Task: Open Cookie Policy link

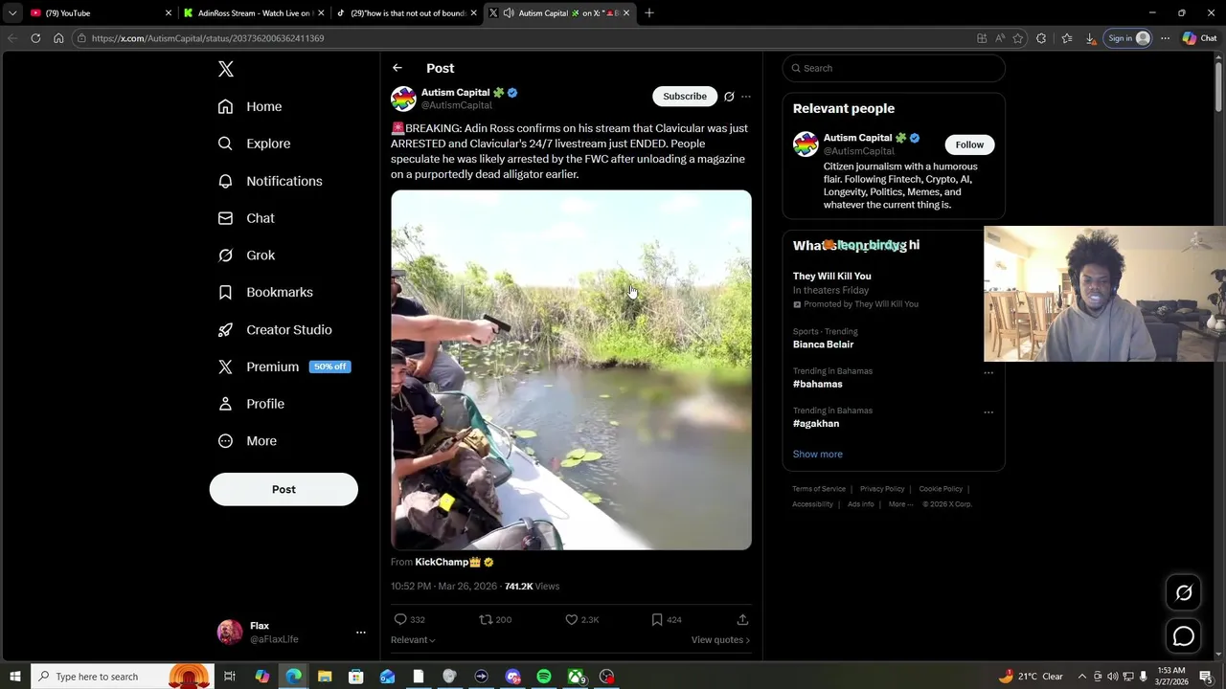Action: coord(941,489)
